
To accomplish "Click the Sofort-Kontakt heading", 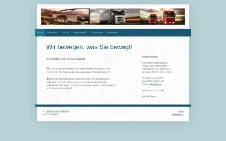I will click(150, 57).
